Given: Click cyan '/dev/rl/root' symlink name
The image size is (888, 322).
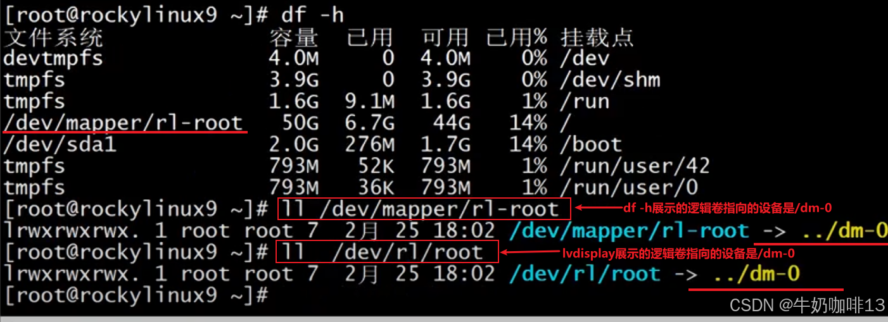Looking at the screenshot, I should click(585, 273).
